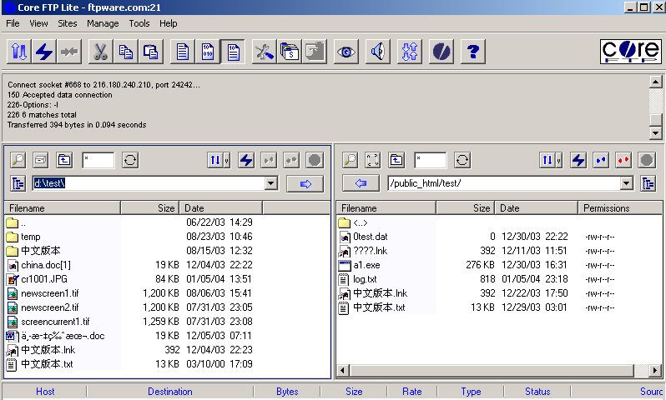Click the scissors Cut icon

[100, 52]
